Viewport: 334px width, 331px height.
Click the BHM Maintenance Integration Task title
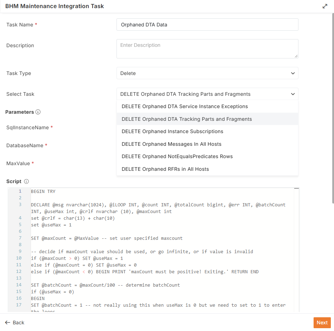pyautogui.click(x=55, y=6)
